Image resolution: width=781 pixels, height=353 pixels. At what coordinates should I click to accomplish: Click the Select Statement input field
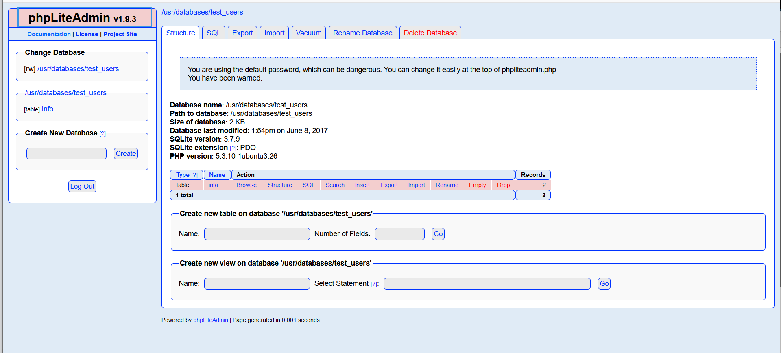pos(487,283)
